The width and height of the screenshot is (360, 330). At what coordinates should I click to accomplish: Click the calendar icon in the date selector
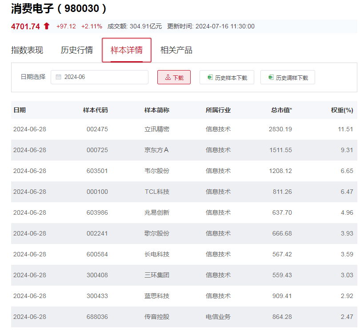[x=58, y=77]
